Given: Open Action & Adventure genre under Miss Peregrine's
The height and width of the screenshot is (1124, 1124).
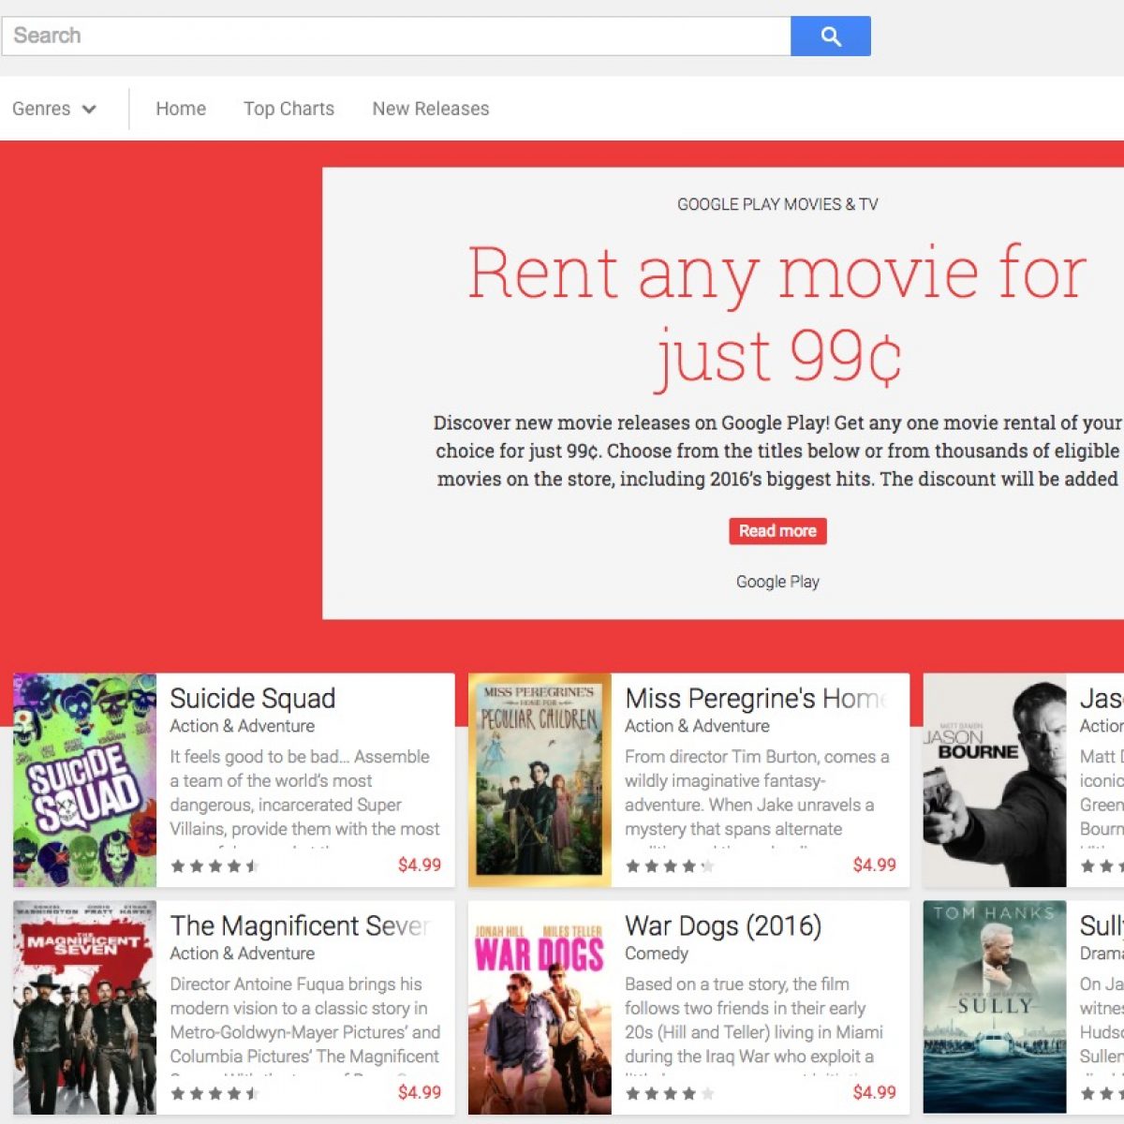Looking at the screenshot, I should [697, 726].
